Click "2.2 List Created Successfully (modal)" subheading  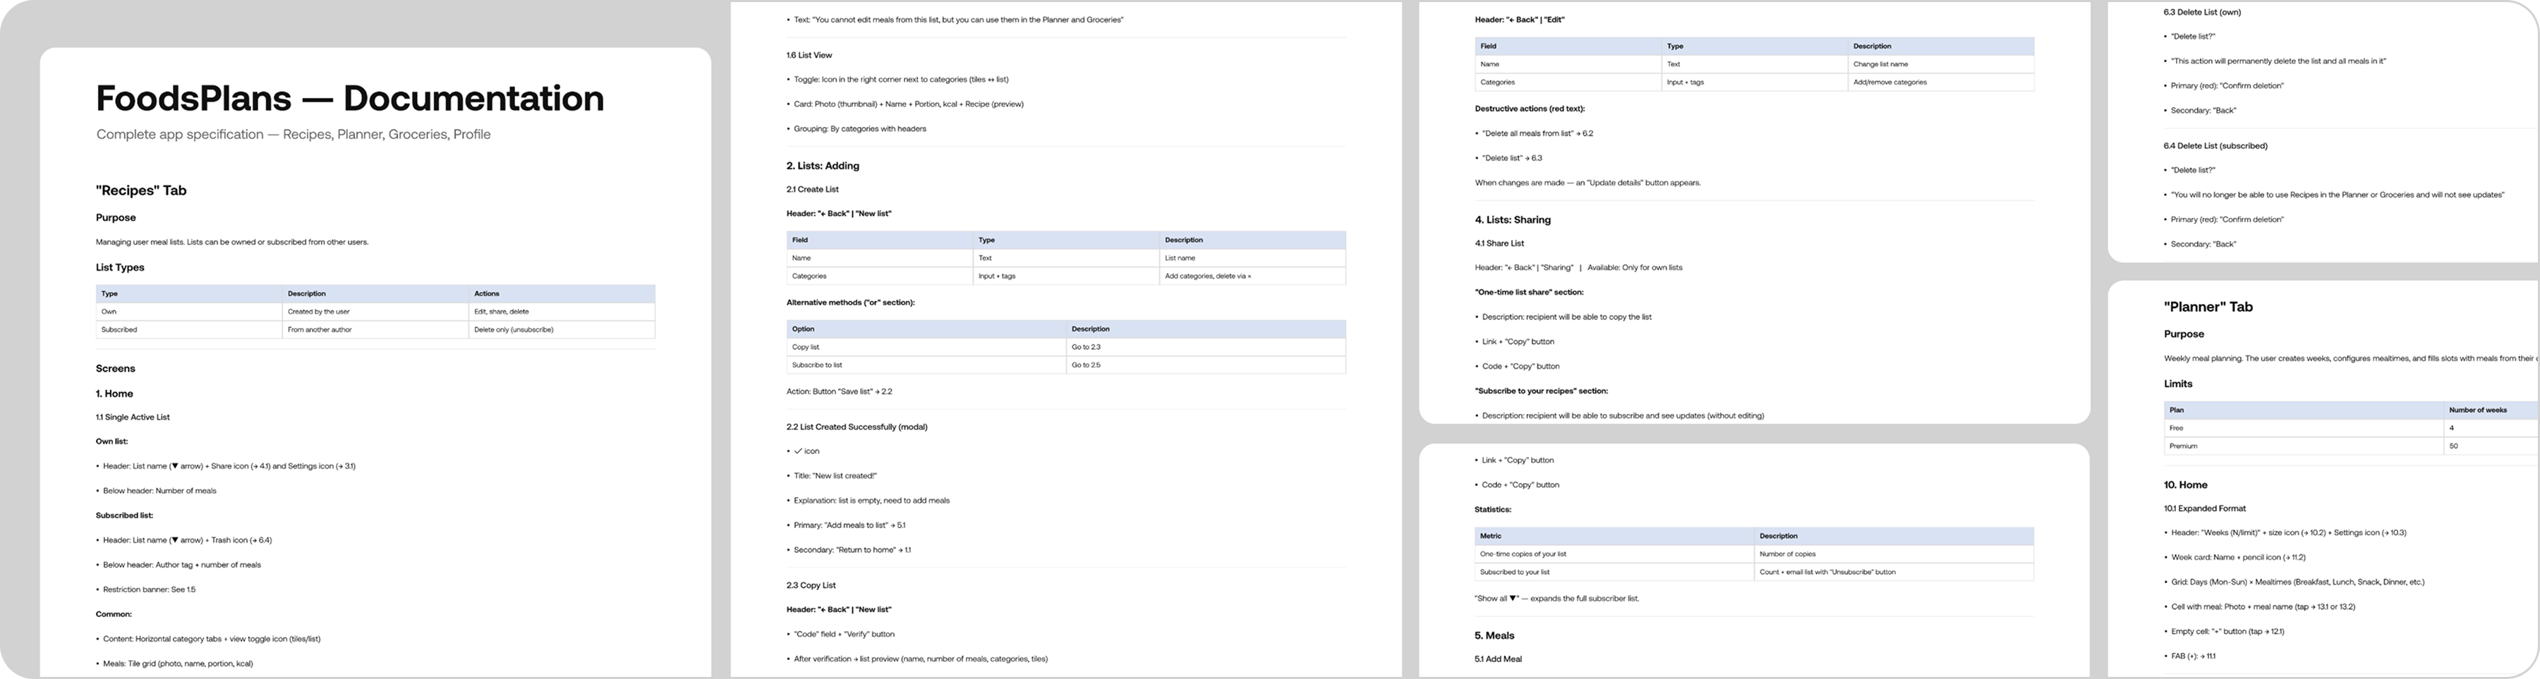pos(857,427)
